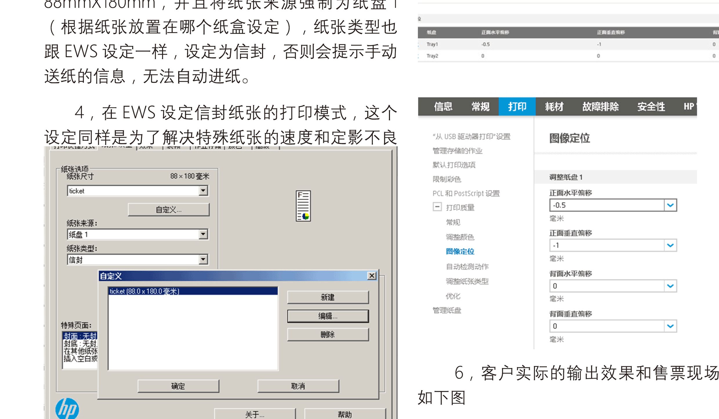This screenshot has height=419, width=719.
Task: Open 背面水平偏移 dropdown showing 0
Action: point(613,286)
